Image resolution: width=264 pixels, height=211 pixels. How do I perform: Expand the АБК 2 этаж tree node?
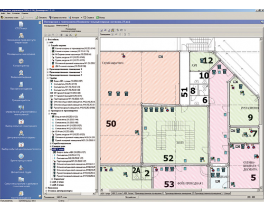(51, 182)
